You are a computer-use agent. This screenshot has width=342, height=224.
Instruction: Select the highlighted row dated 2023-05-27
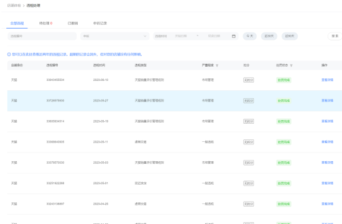pos(175,101)
